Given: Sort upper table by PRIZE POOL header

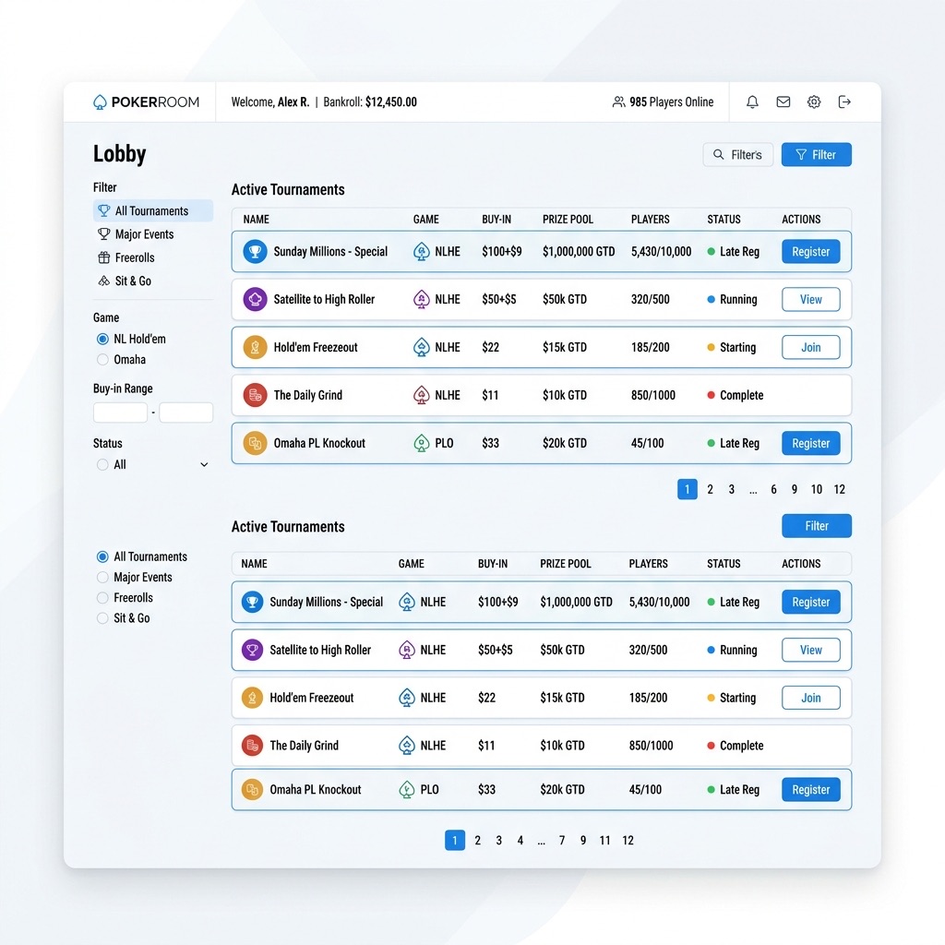Looking at the screenshot, I should point(568,220).
